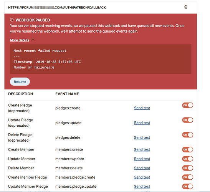Click the warning icon beside WEBHOOK PAUSED

(x=12, y=20)
